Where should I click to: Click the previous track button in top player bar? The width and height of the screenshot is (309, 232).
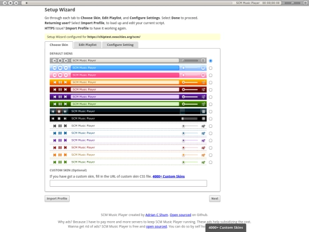click(x=5, y=3)
